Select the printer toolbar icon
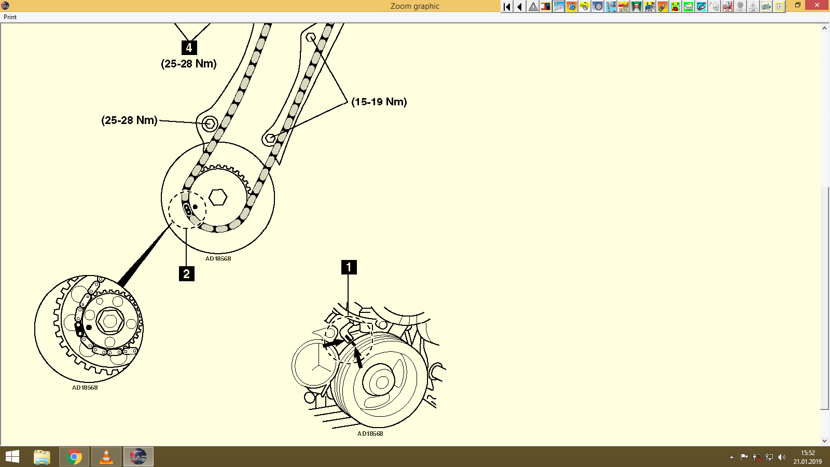830x467 pixels. pos(688,7)
